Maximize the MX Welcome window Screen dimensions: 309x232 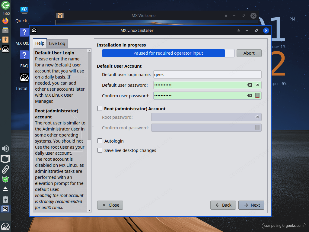(x=244, y=16)
